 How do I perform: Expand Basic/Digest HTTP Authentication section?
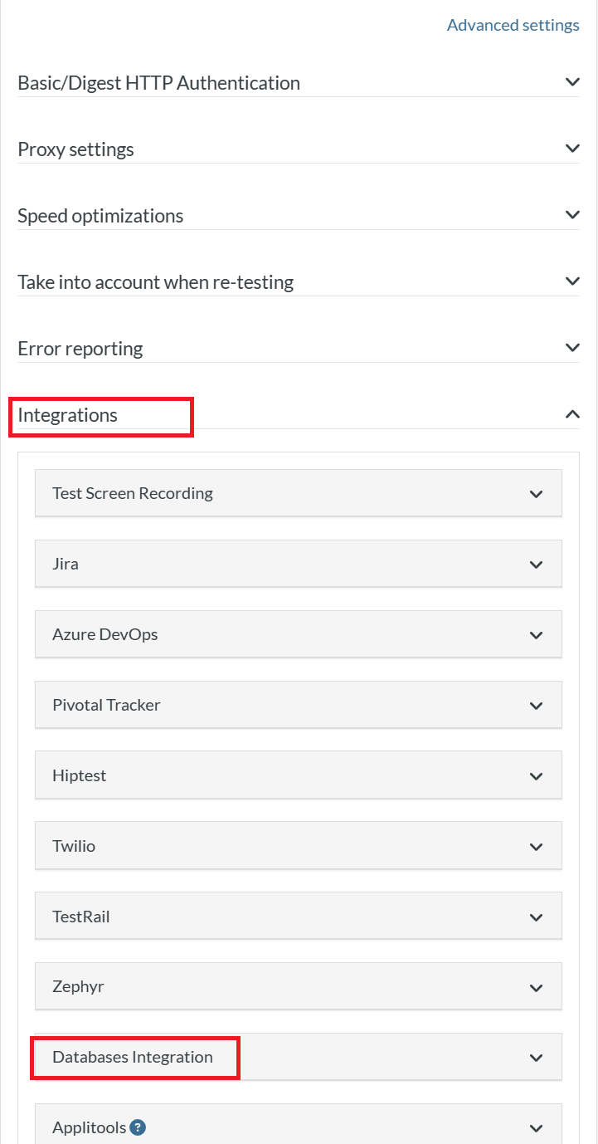pos(571,82)
